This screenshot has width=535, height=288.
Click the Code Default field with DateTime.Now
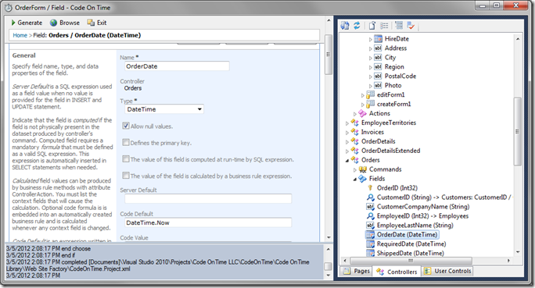coord(208,222)
